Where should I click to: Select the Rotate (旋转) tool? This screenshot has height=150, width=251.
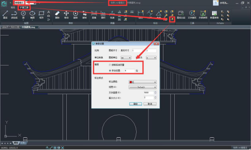point(75,15)
